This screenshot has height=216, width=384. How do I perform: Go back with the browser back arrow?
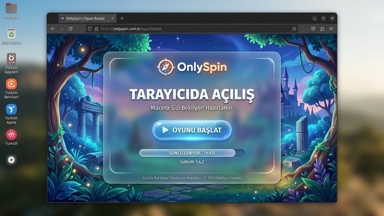tap(53, 29)
